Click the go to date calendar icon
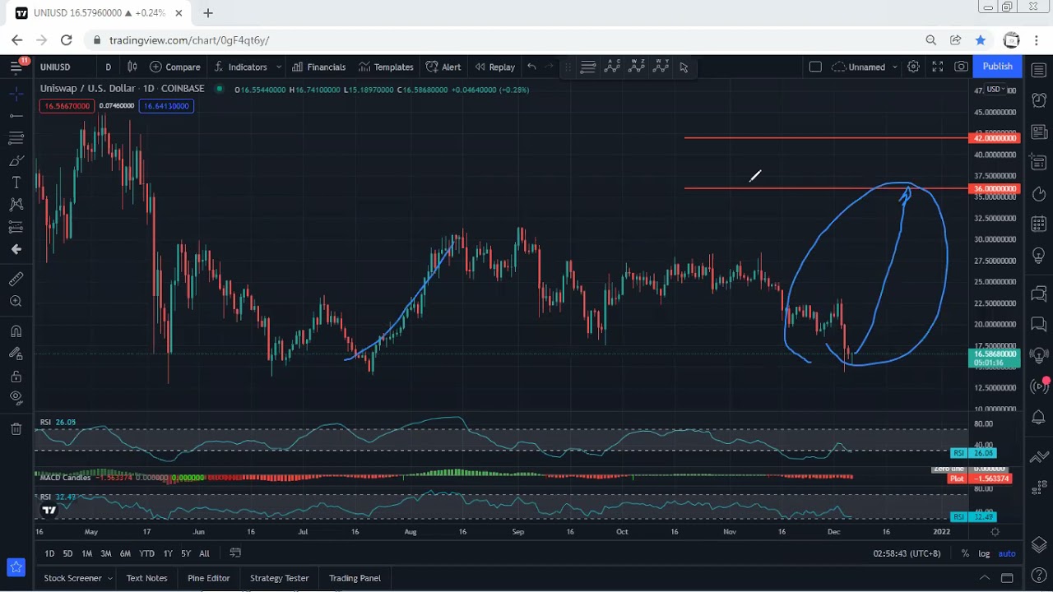 tap(235, 553)
